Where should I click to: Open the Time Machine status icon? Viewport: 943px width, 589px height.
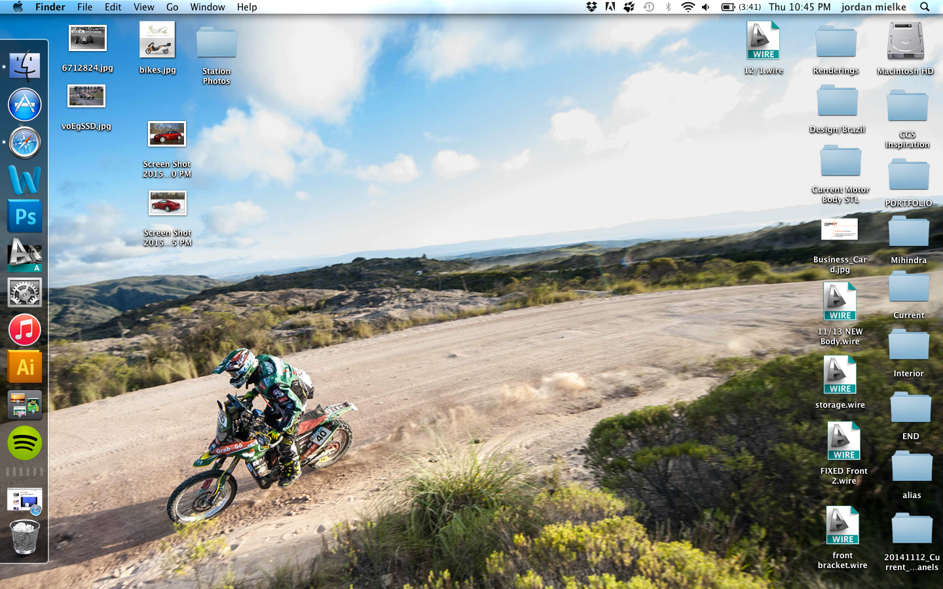(x=649, y=7)
